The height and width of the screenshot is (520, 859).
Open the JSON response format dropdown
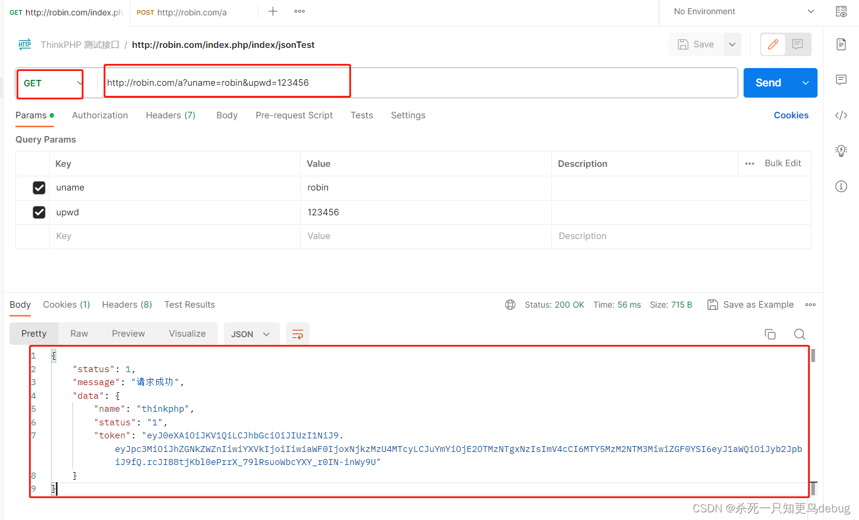click(251, 334)
